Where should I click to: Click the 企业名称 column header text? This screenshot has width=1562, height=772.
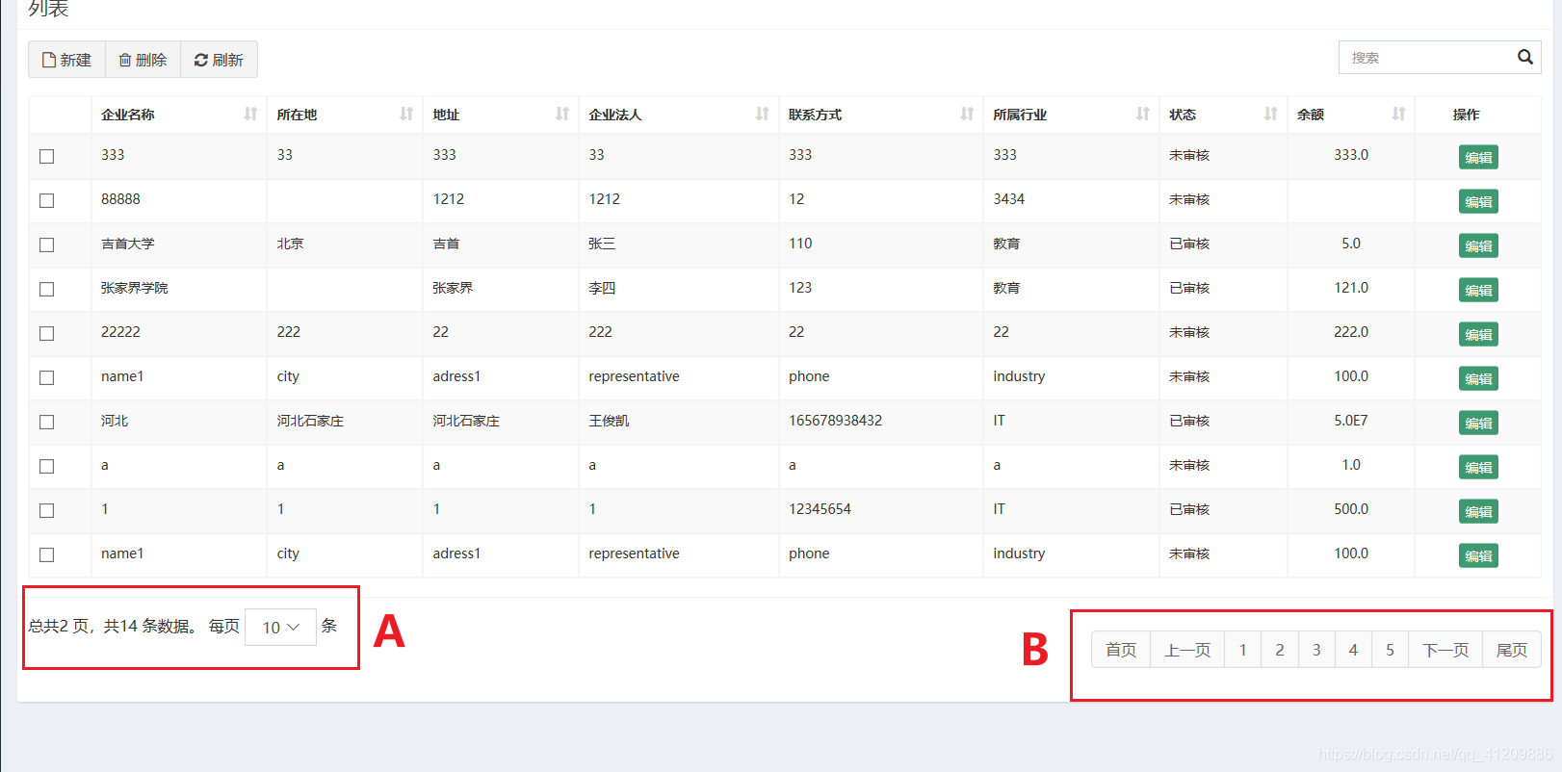[x=128, y=115]
